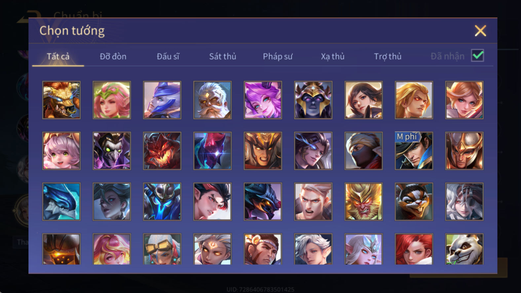This screenshot has width=521, height=293.
Task: Select the hero tagged "M phí"
Action: click(414, 151)
